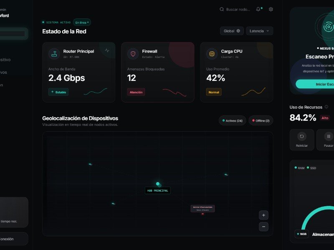Click the radar icon in Nexus scan card
This screenshot has width=334, height=250.
coord(328,27)
